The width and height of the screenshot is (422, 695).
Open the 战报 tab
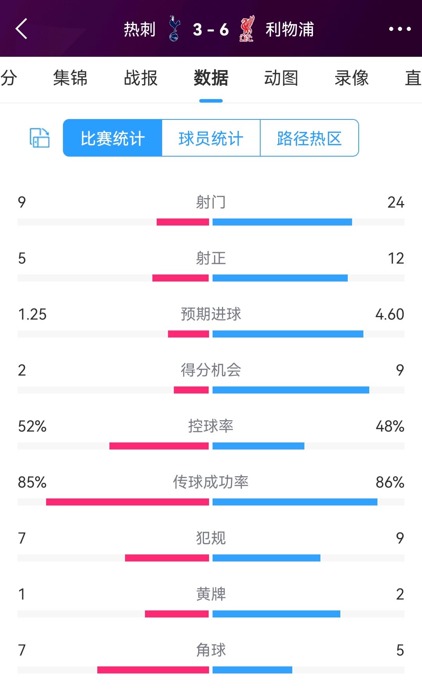(140, 78)
